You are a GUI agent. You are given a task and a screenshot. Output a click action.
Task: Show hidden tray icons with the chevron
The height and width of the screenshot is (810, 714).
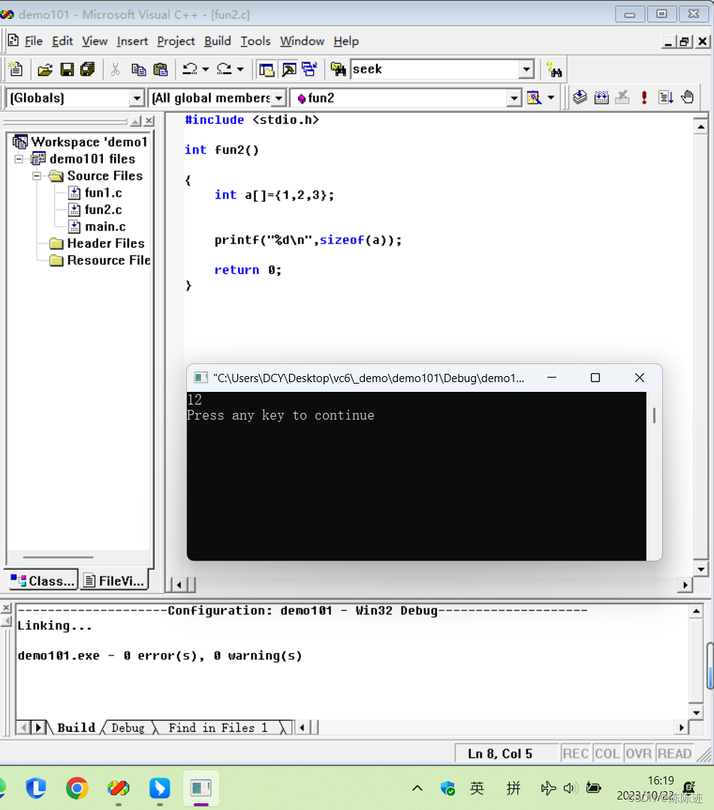pos(417,787)
